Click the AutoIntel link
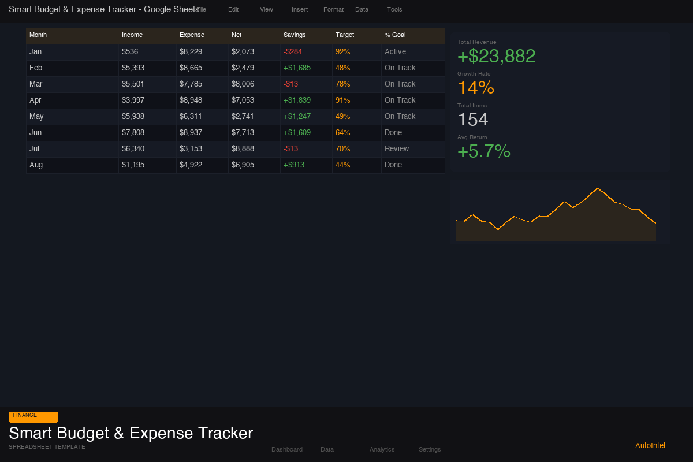 click(650, 445)
